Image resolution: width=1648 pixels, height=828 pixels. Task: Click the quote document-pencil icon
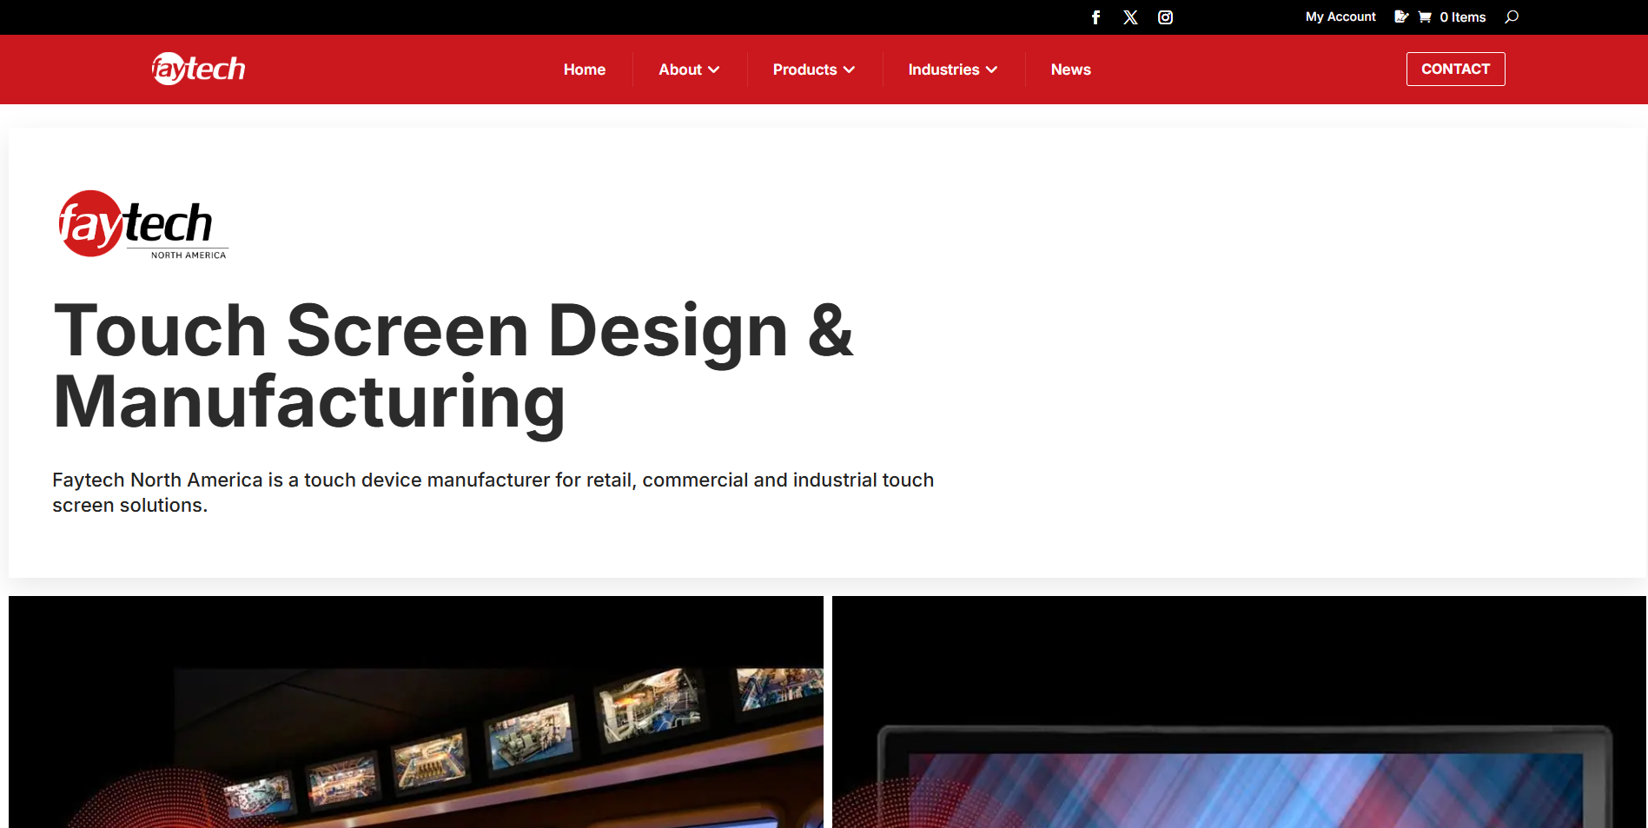[x=1400, y=17]
